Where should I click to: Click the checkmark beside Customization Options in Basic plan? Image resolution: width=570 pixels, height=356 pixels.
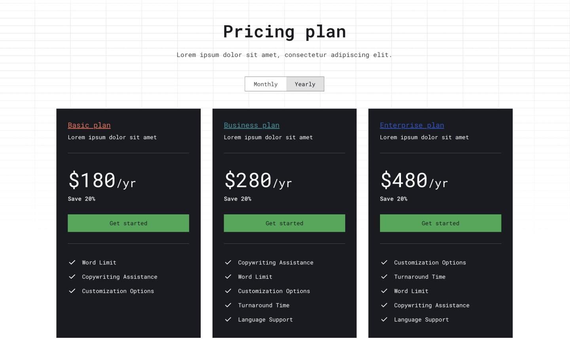(x=72, y=291)
